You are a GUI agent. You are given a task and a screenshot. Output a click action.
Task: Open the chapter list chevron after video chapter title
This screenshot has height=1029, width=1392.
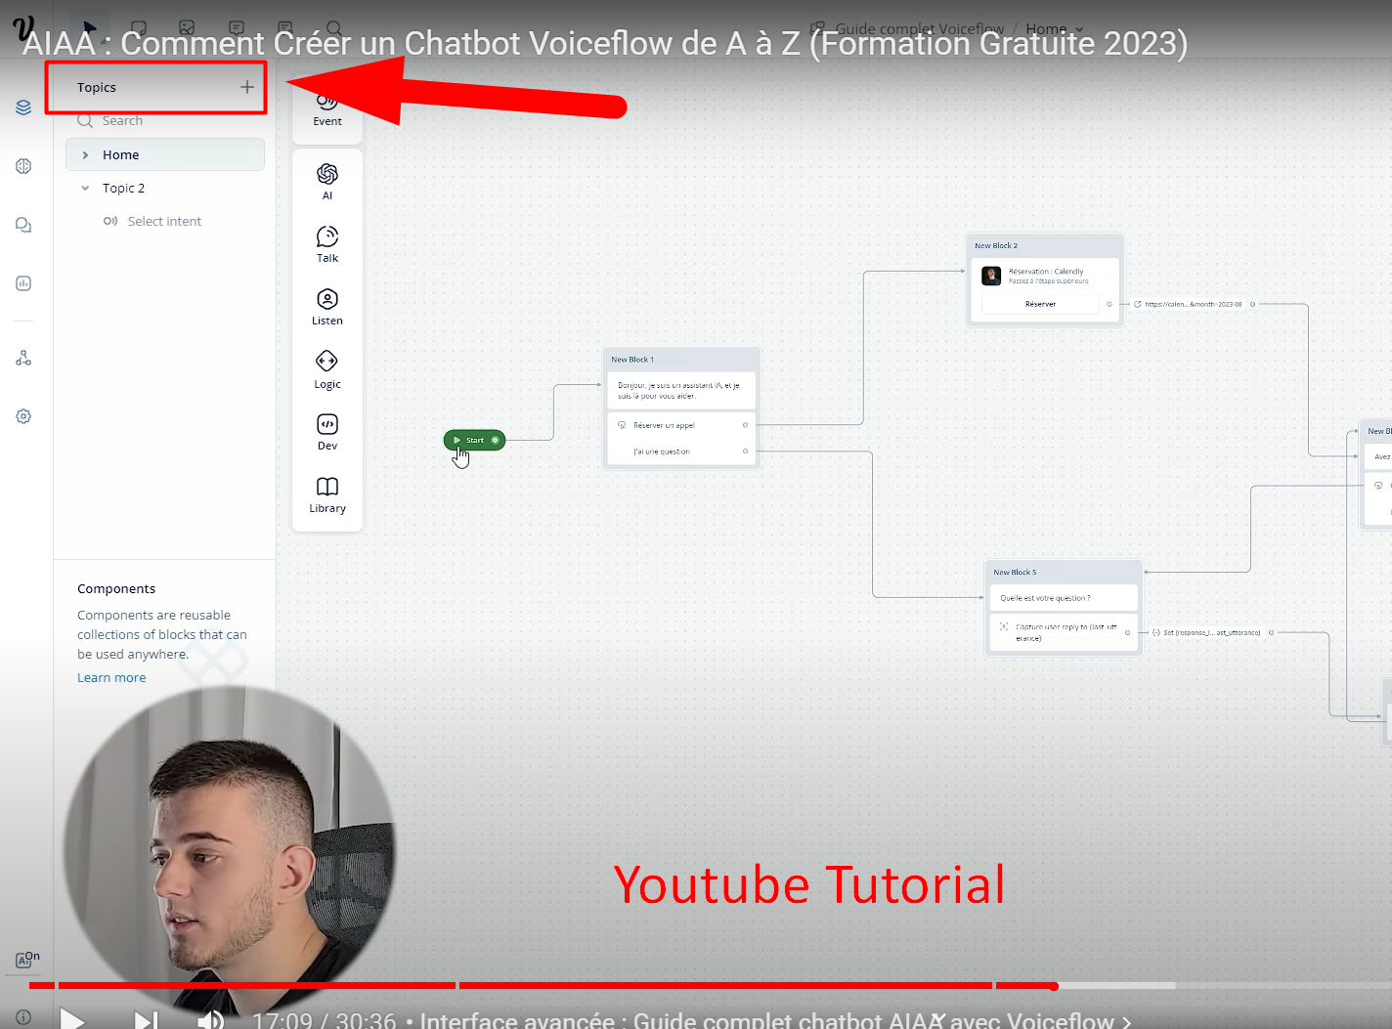1127,1021
